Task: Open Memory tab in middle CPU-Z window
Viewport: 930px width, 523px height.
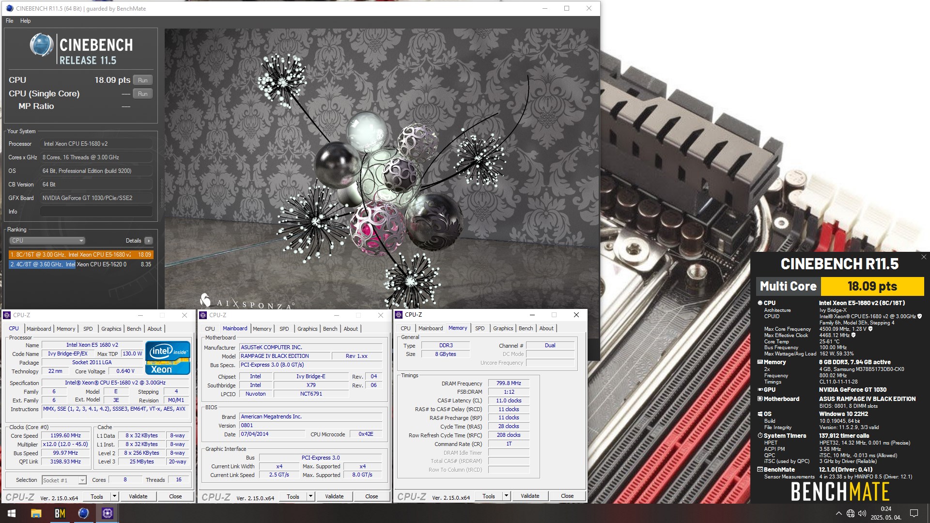Action: (x=262, y=329)
